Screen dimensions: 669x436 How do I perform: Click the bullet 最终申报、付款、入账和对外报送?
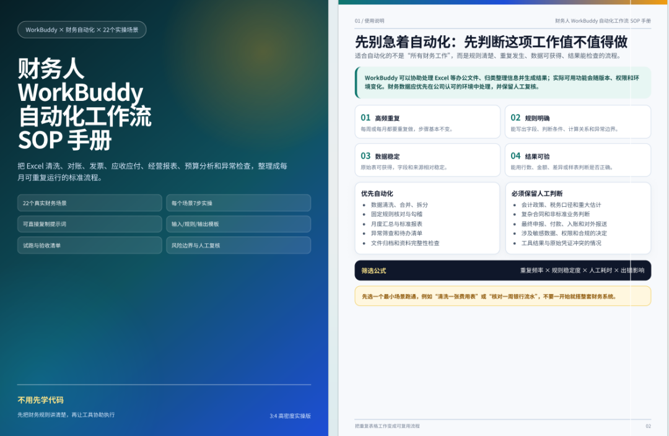coord(564,224)
